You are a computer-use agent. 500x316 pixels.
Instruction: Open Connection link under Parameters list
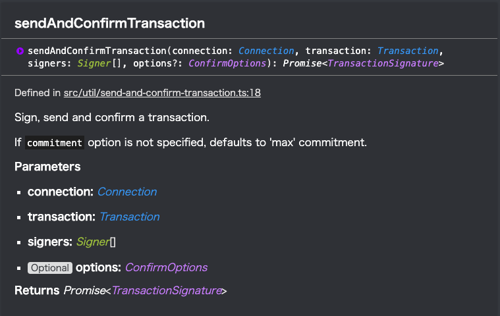click(127, 192)
